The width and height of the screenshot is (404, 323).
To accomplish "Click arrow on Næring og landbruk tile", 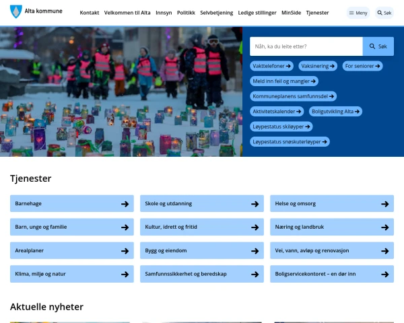I will [384, 227].
